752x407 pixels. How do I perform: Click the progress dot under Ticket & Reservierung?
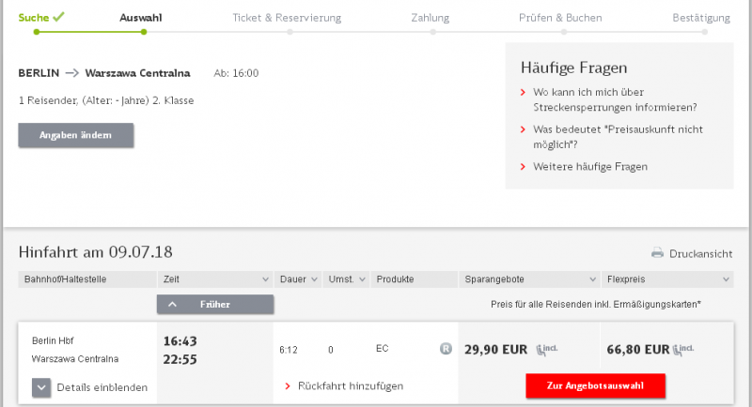click(290, 32)
